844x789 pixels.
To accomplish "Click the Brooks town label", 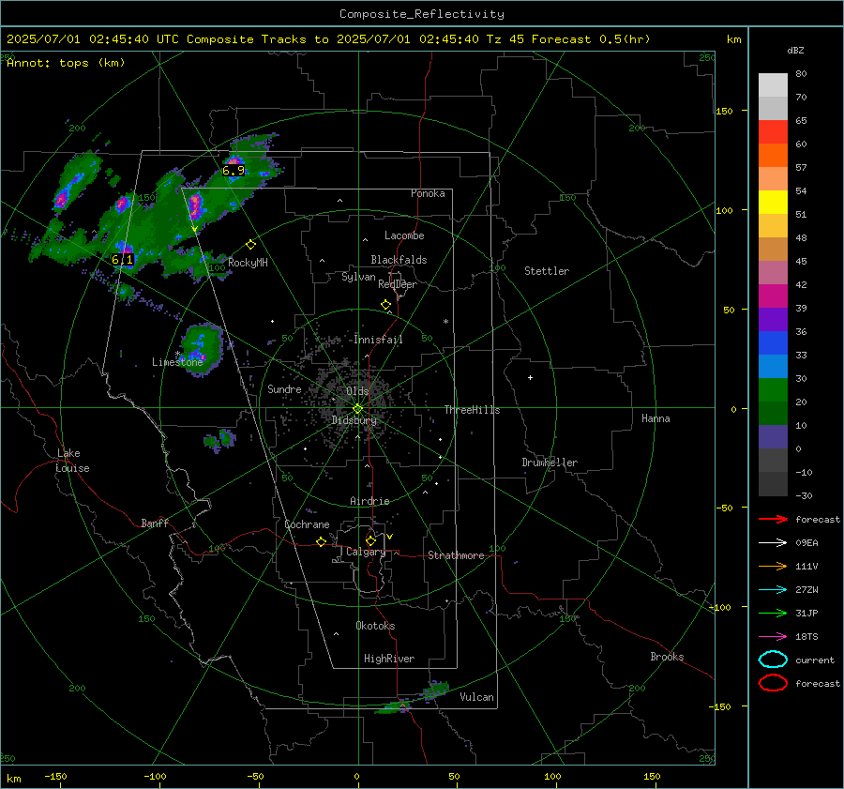I will coord(667,657).
